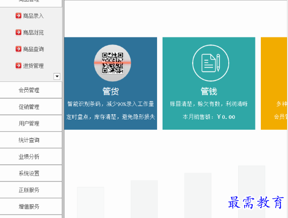Open the 商品浏览 entry
The image size is (288, 218).
(33, 33)
